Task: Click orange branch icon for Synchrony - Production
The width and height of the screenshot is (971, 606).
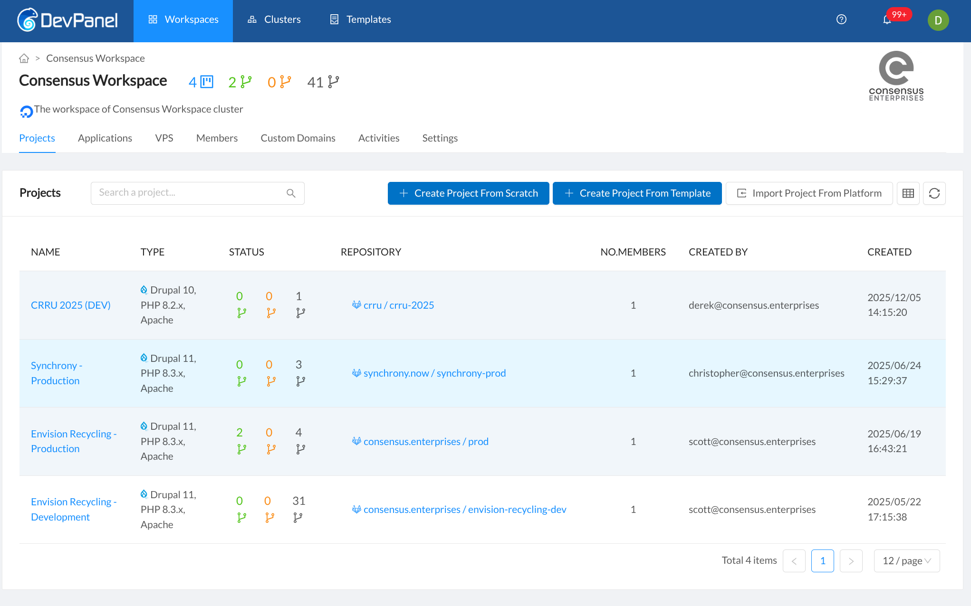Action: (x=271, y=381)
